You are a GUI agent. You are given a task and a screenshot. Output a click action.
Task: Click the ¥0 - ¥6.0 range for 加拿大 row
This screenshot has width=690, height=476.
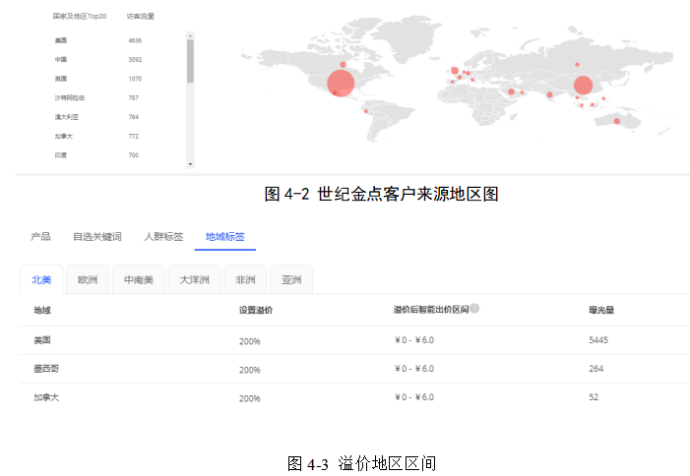[x=414, y=397]
